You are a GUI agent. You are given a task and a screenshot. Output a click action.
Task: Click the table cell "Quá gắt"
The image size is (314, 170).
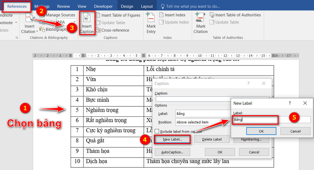(114, 142)
